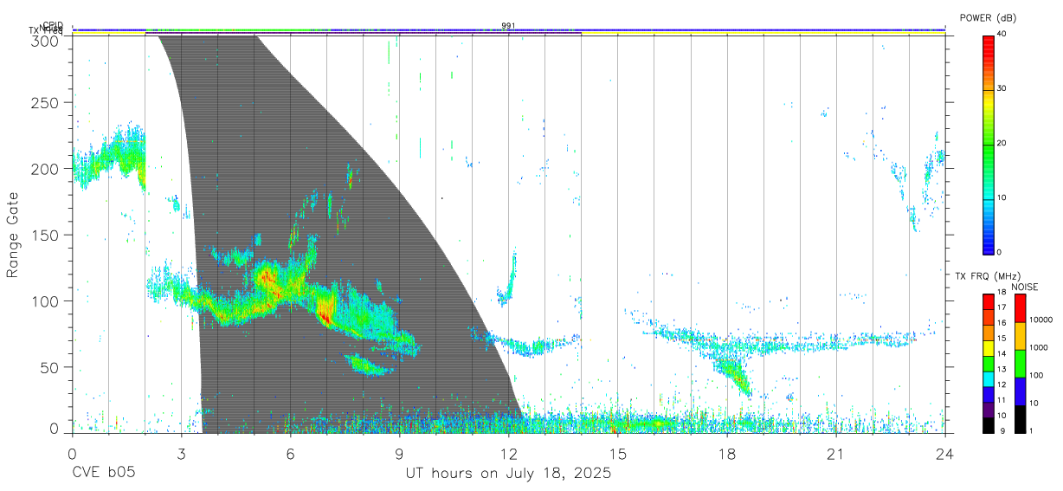Click the '150' range gate tick label
Screen dimensions: 1063x491
point(47,235)
